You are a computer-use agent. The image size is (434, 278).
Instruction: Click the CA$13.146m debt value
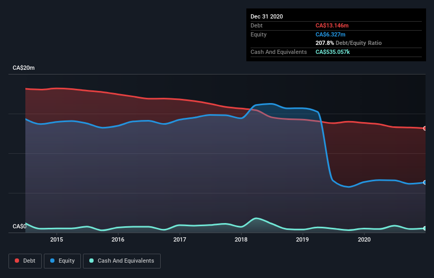tap(332, 25)
